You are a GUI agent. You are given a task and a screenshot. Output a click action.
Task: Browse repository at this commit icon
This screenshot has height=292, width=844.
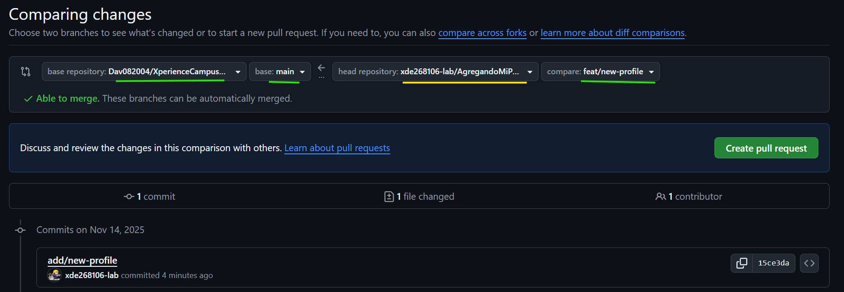[809, 263]
